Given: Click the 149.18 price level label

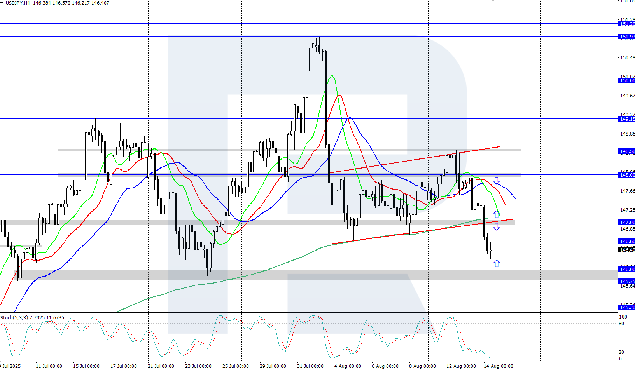Looking at the screenshot, I should pos(626,119).
